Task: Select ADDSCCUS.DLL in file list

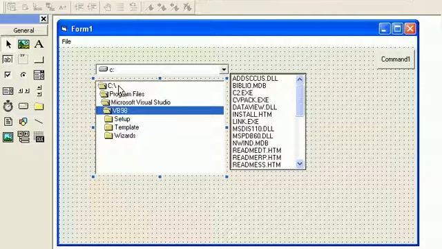Action: tap(255, 78)
